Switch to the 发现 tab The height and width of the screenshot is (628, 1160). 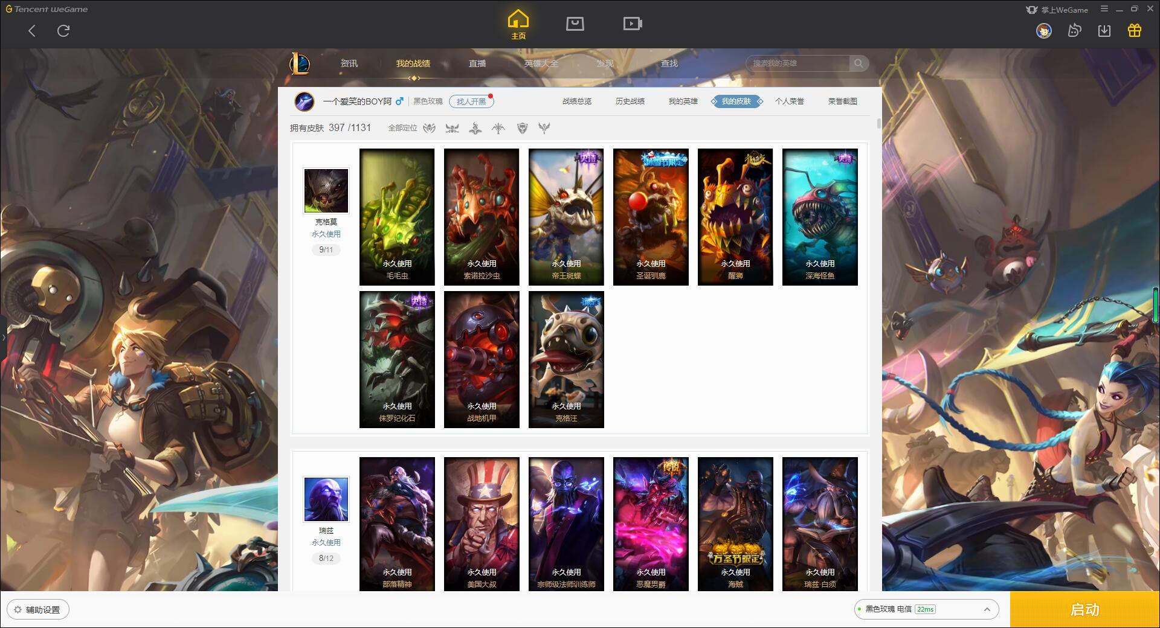(605, 63)
